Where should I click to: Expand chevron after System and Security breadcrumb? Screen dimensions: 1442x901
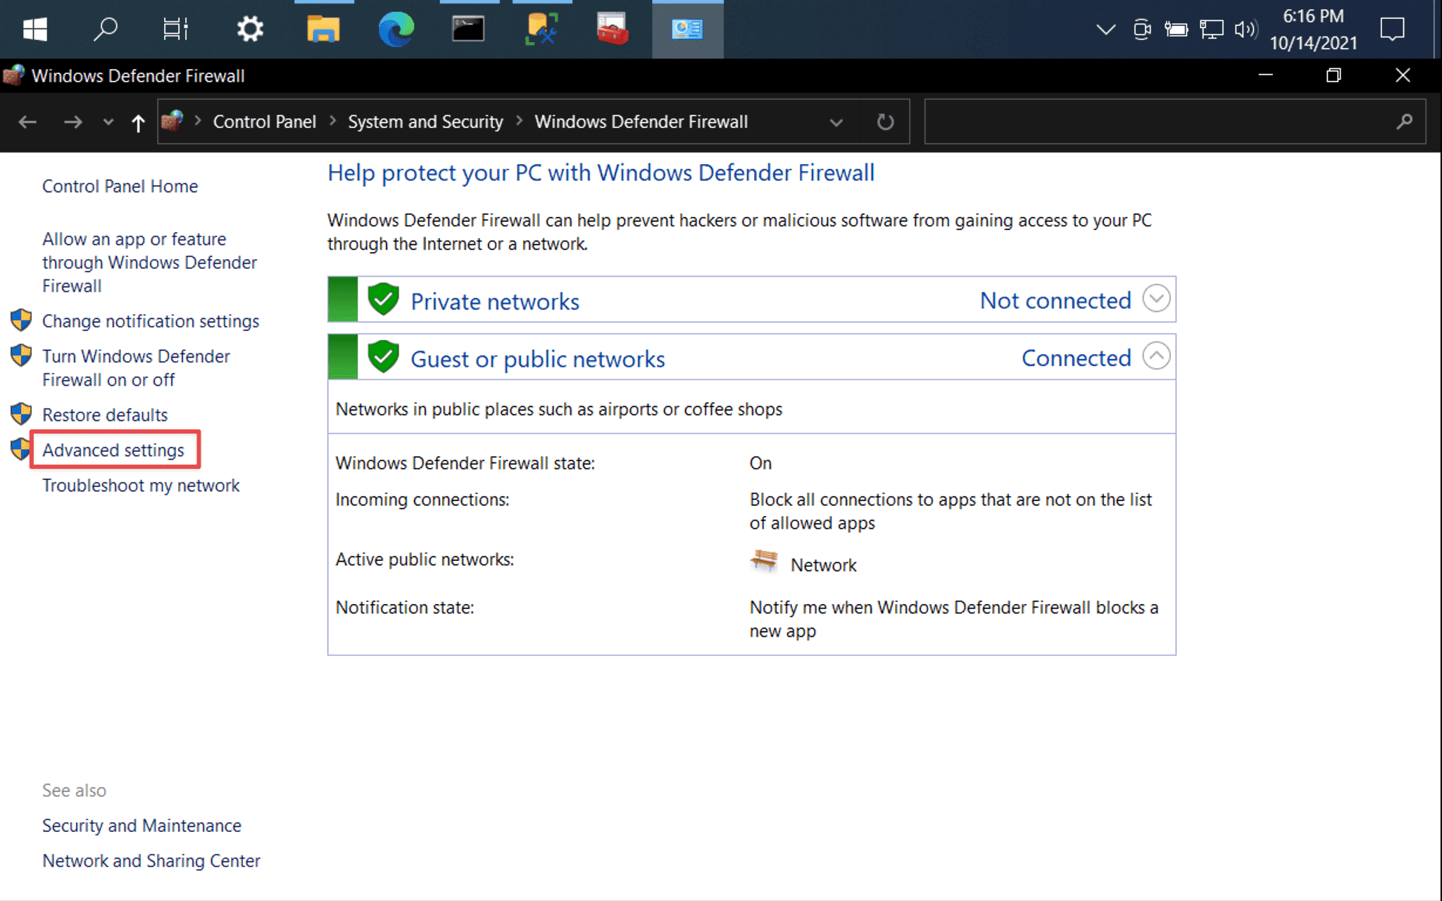pos(520,121)
